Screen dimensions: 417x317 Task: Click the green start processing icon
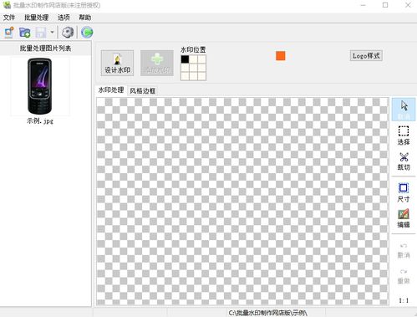coord(87,33)
